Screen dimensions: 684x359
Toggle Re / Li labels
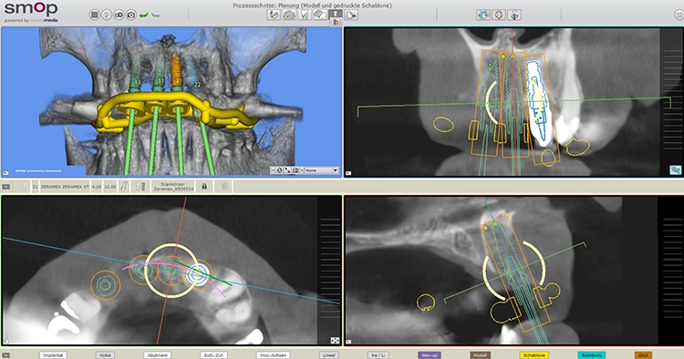click(378, 355)
